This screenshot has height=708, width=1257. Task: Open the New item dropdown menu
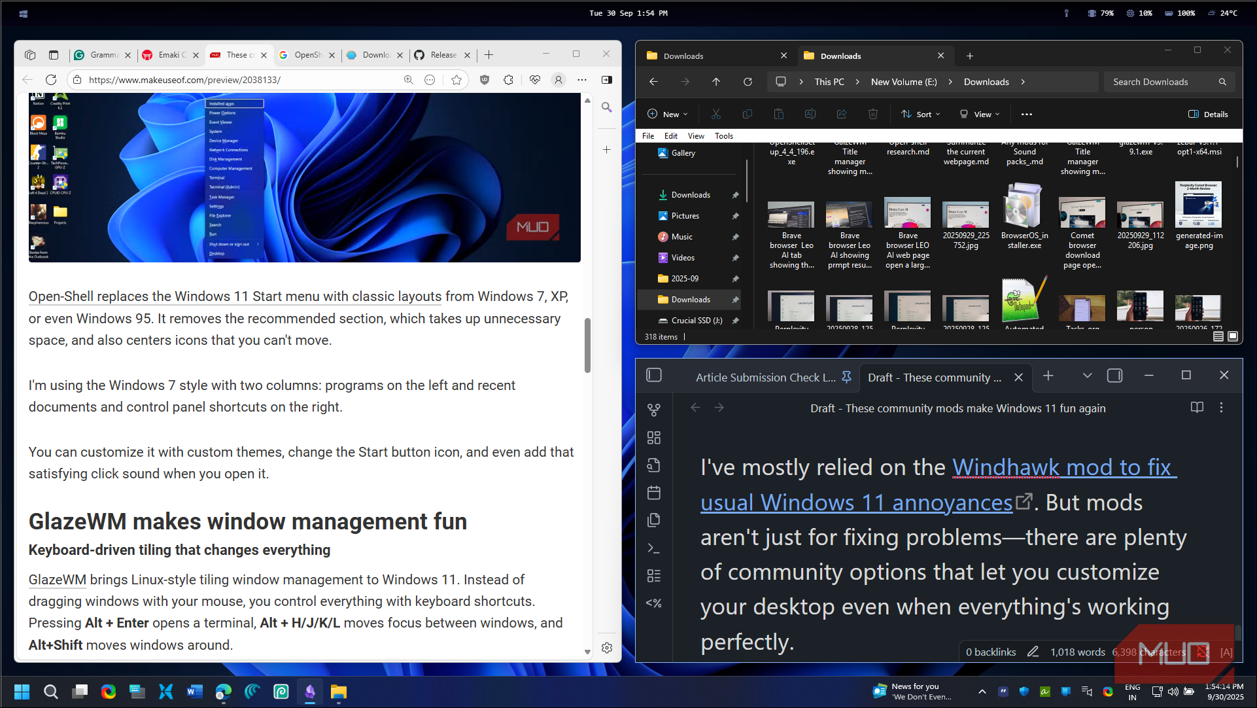click(668, 114)
